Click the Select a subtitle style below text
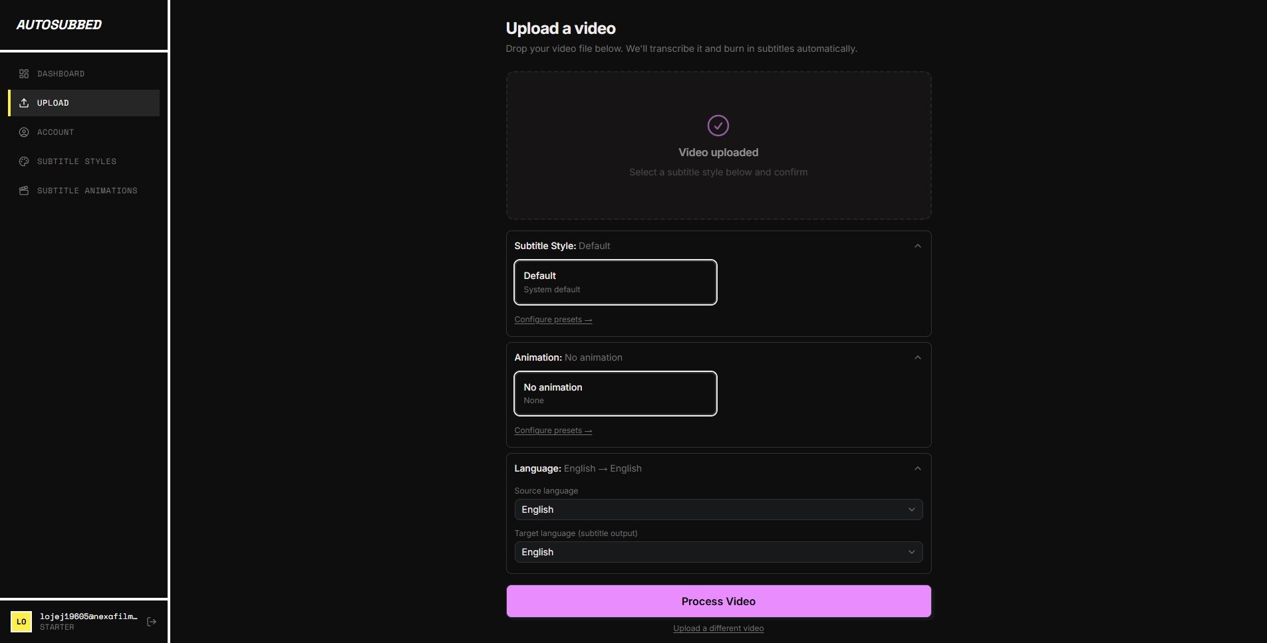1267x643 pixels. click(x=718, y=172)
